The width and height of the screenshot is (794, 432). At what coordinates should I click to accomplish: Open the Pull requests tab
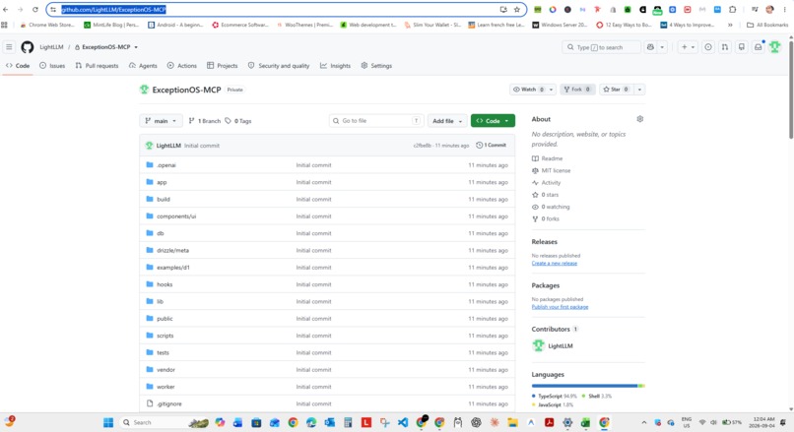click(97, 66)
